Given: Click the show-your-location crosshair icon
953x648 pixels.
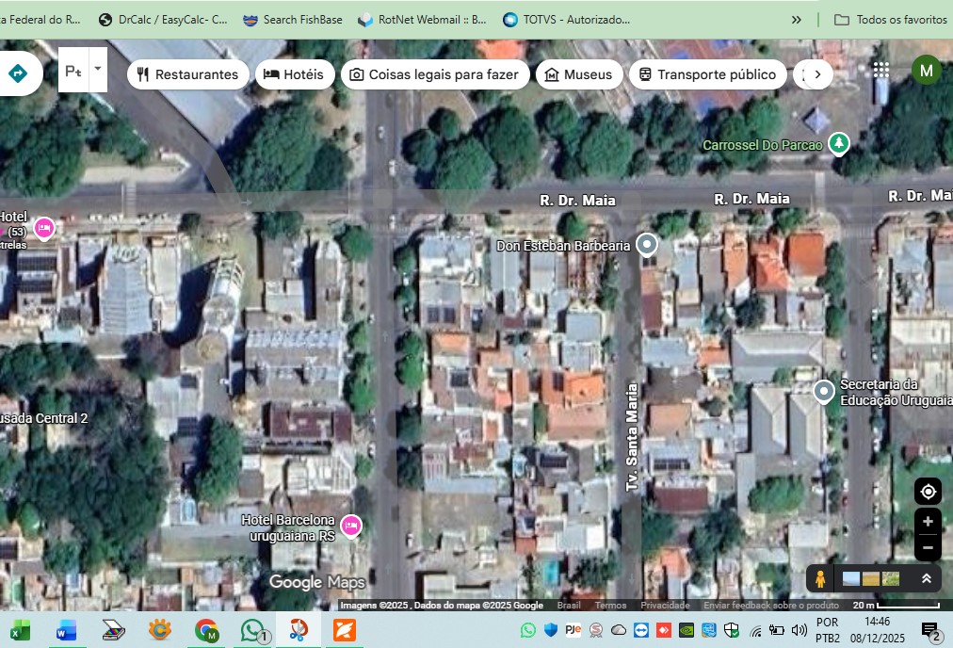Looking at the screenshot, I should coord(928,491).
